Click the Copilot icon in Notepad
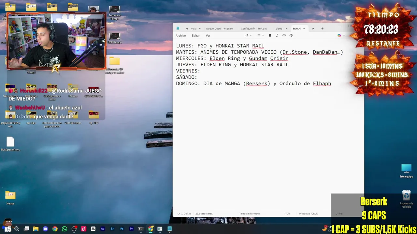The image size is (417, 234). coord(339,35)
